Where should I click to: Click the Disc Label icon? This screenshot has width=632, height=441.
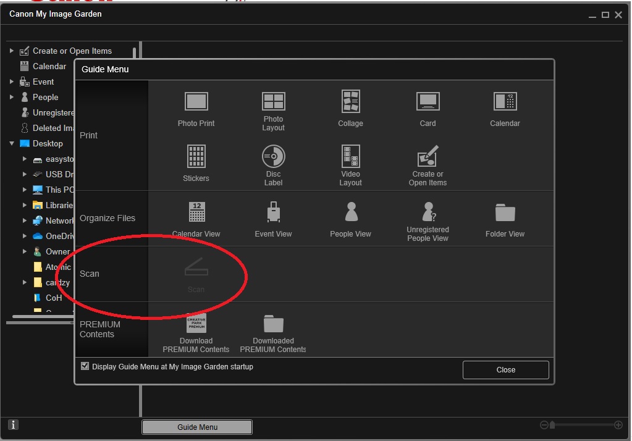tap(273, 157)
